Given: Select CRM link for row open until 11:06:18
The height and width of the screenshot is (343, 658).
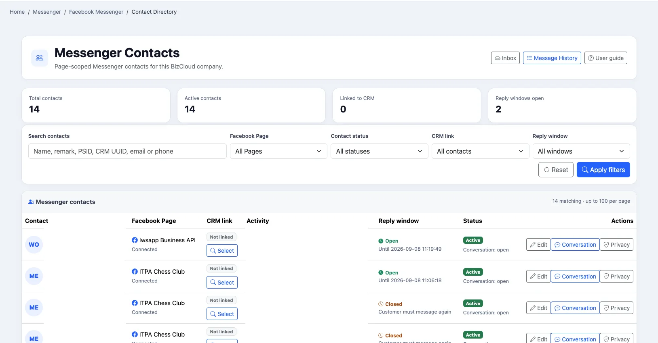Looking at the screenshot, I should 222,283.
